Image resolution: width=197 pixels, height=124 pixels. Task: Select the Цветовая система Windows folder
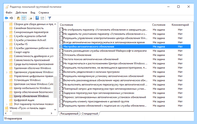click(x=34, y=84)
